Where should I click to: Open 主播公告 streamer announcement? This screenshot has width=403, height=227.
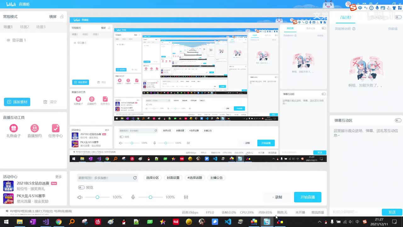coord(216,178)
